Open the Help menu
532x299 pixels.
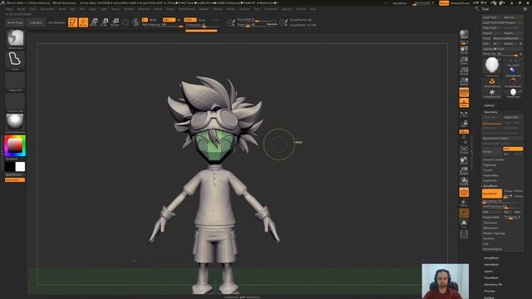tap(313, 9)
